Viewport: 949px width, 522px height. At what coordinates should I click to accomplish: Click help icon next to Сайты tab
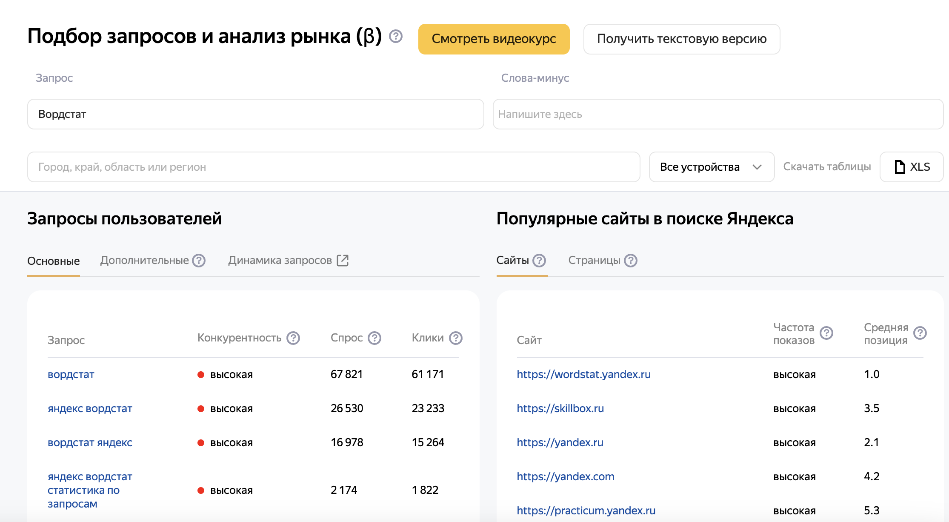[539, 260]
